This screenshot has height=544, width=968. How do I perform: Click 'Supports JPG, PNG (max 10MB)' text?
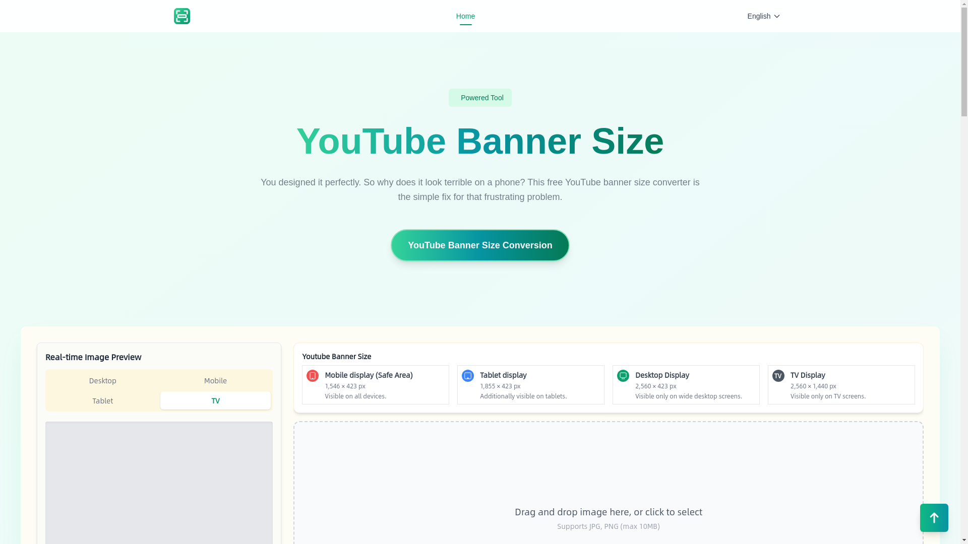[609, 526]
